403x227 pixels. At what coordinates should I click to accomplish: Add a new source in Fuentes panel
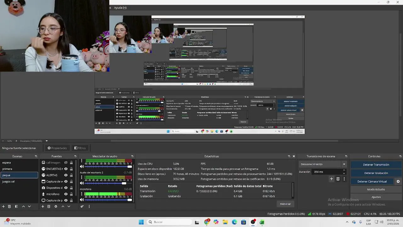click(x=43, y=207)
